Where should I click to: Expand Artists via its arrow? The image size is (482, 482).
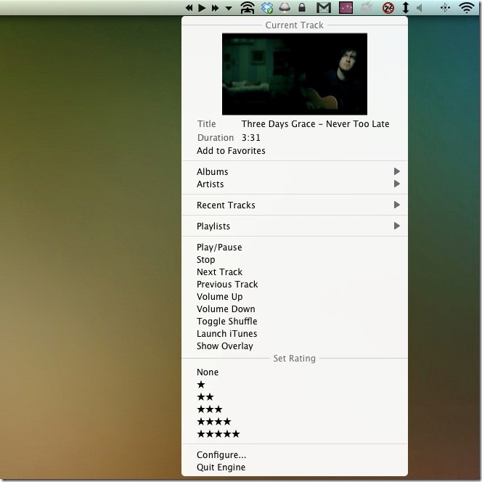click(x=397, y=184)
